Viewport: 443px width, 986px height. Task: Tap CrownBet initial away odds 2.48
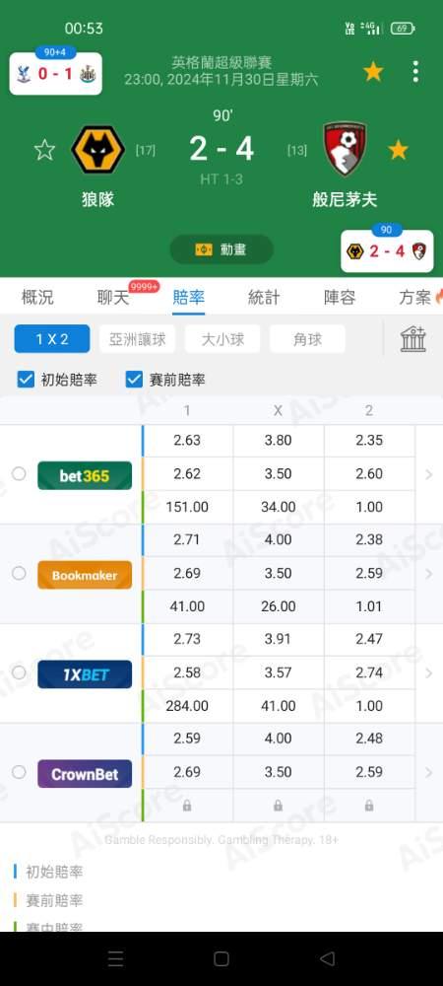[x=369, y=739]
